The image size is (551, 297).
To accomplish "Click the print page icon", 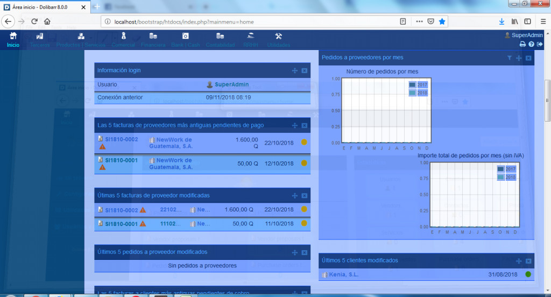I will tap(522, 44).
